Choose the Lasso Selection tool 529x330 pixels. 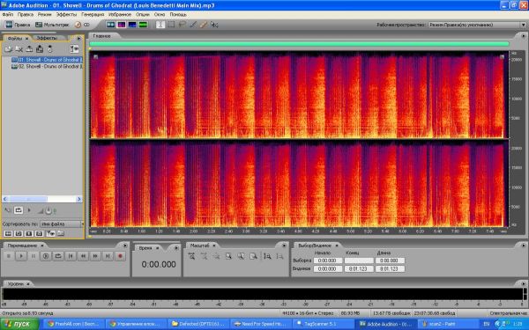(x=183, y=25)
